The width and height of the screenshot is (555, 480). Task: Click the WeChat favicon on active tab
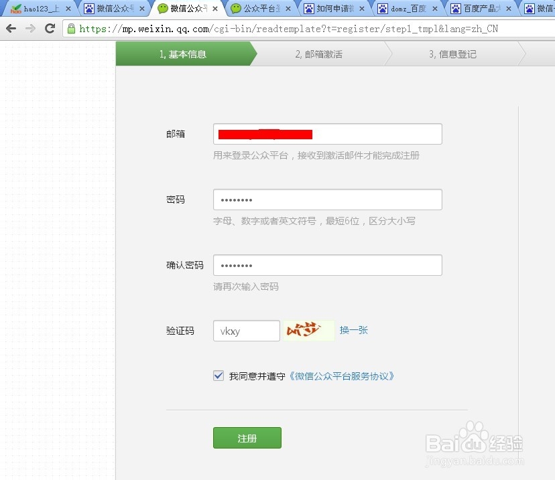[x=162, y=9]
